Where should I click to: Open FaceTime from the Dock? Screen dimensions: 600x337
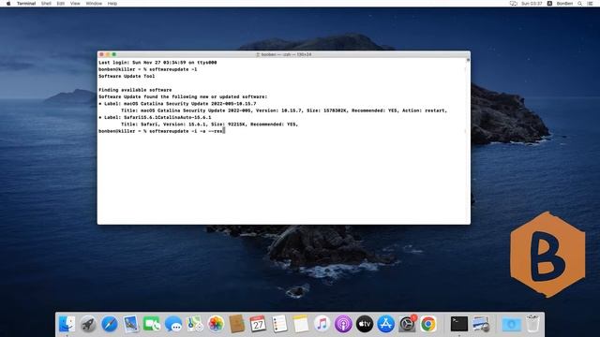tap(152, 324)
